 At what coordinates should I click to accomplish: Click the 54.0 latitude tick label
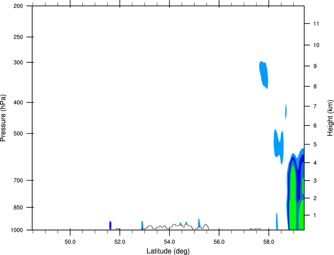click(x=169, y=242)
